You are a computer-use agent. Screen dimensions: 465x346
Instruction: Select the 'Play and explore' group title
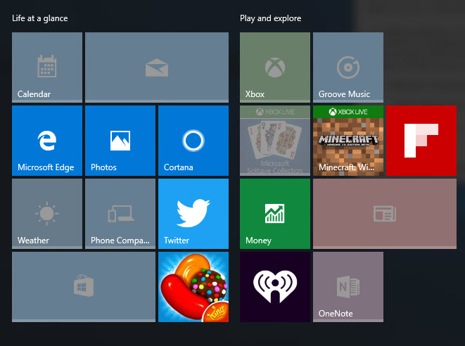point(270,18)
